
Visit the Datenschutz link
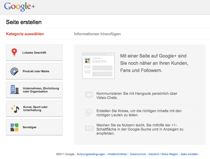click(138, 154)
